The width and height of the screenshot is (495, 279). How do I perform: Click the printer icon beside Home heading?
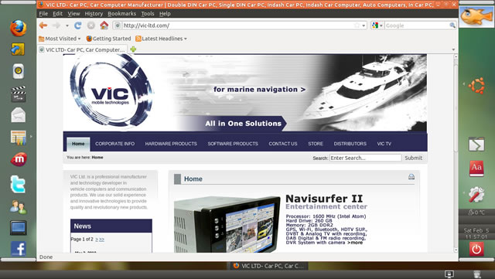(411, 177)
